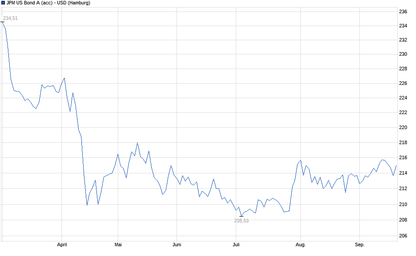Click the 210 price axis label
Screen dimensions: 416x256
coord(403,204)
